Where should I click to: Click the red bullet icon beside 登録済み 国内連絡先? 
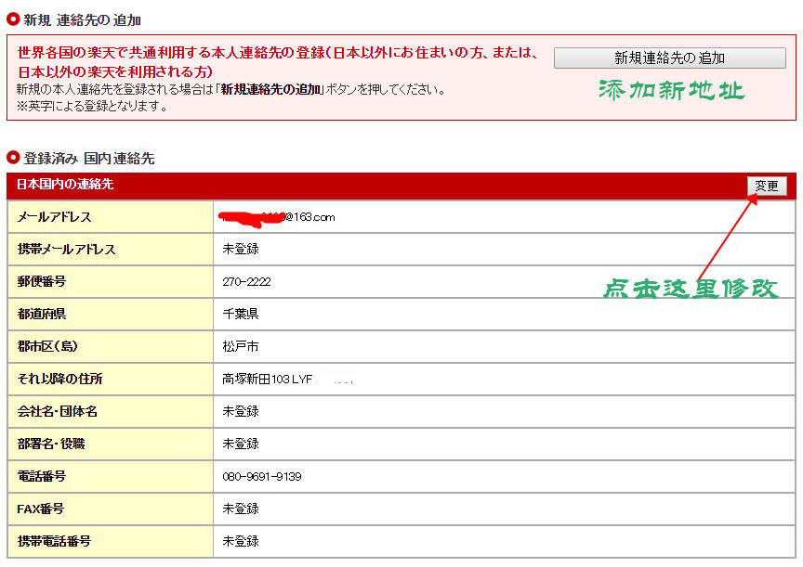pos(13,158)
